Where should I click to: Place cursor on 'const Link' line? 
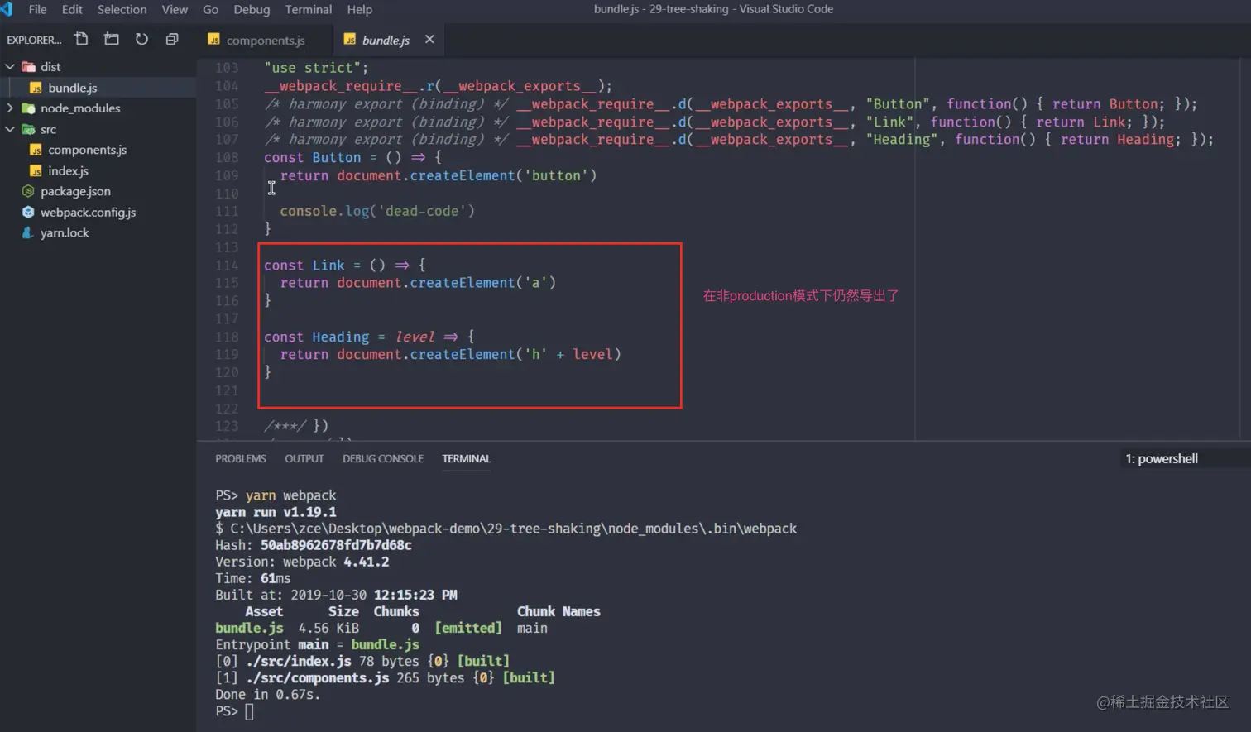344,265
